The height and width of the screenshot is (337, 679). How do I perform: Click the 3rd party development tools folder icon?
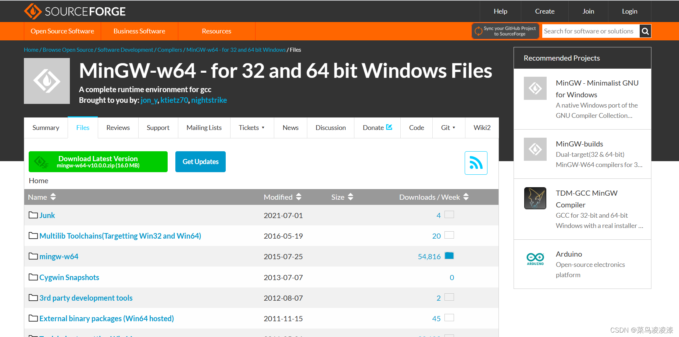(x=33, y=298)
